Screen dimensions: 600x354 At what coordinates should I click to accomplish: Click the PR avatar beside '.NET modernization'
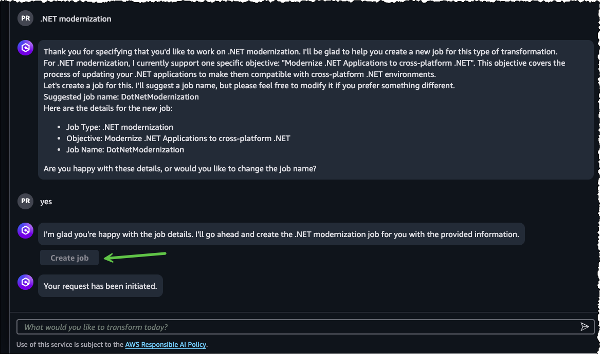[x=26, y=18]
